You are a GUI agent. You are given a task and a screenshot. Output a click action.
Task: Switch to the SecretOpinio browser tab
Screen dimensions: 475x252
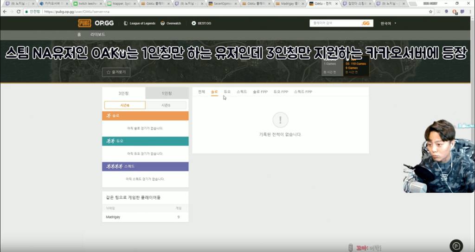[223, 4]
